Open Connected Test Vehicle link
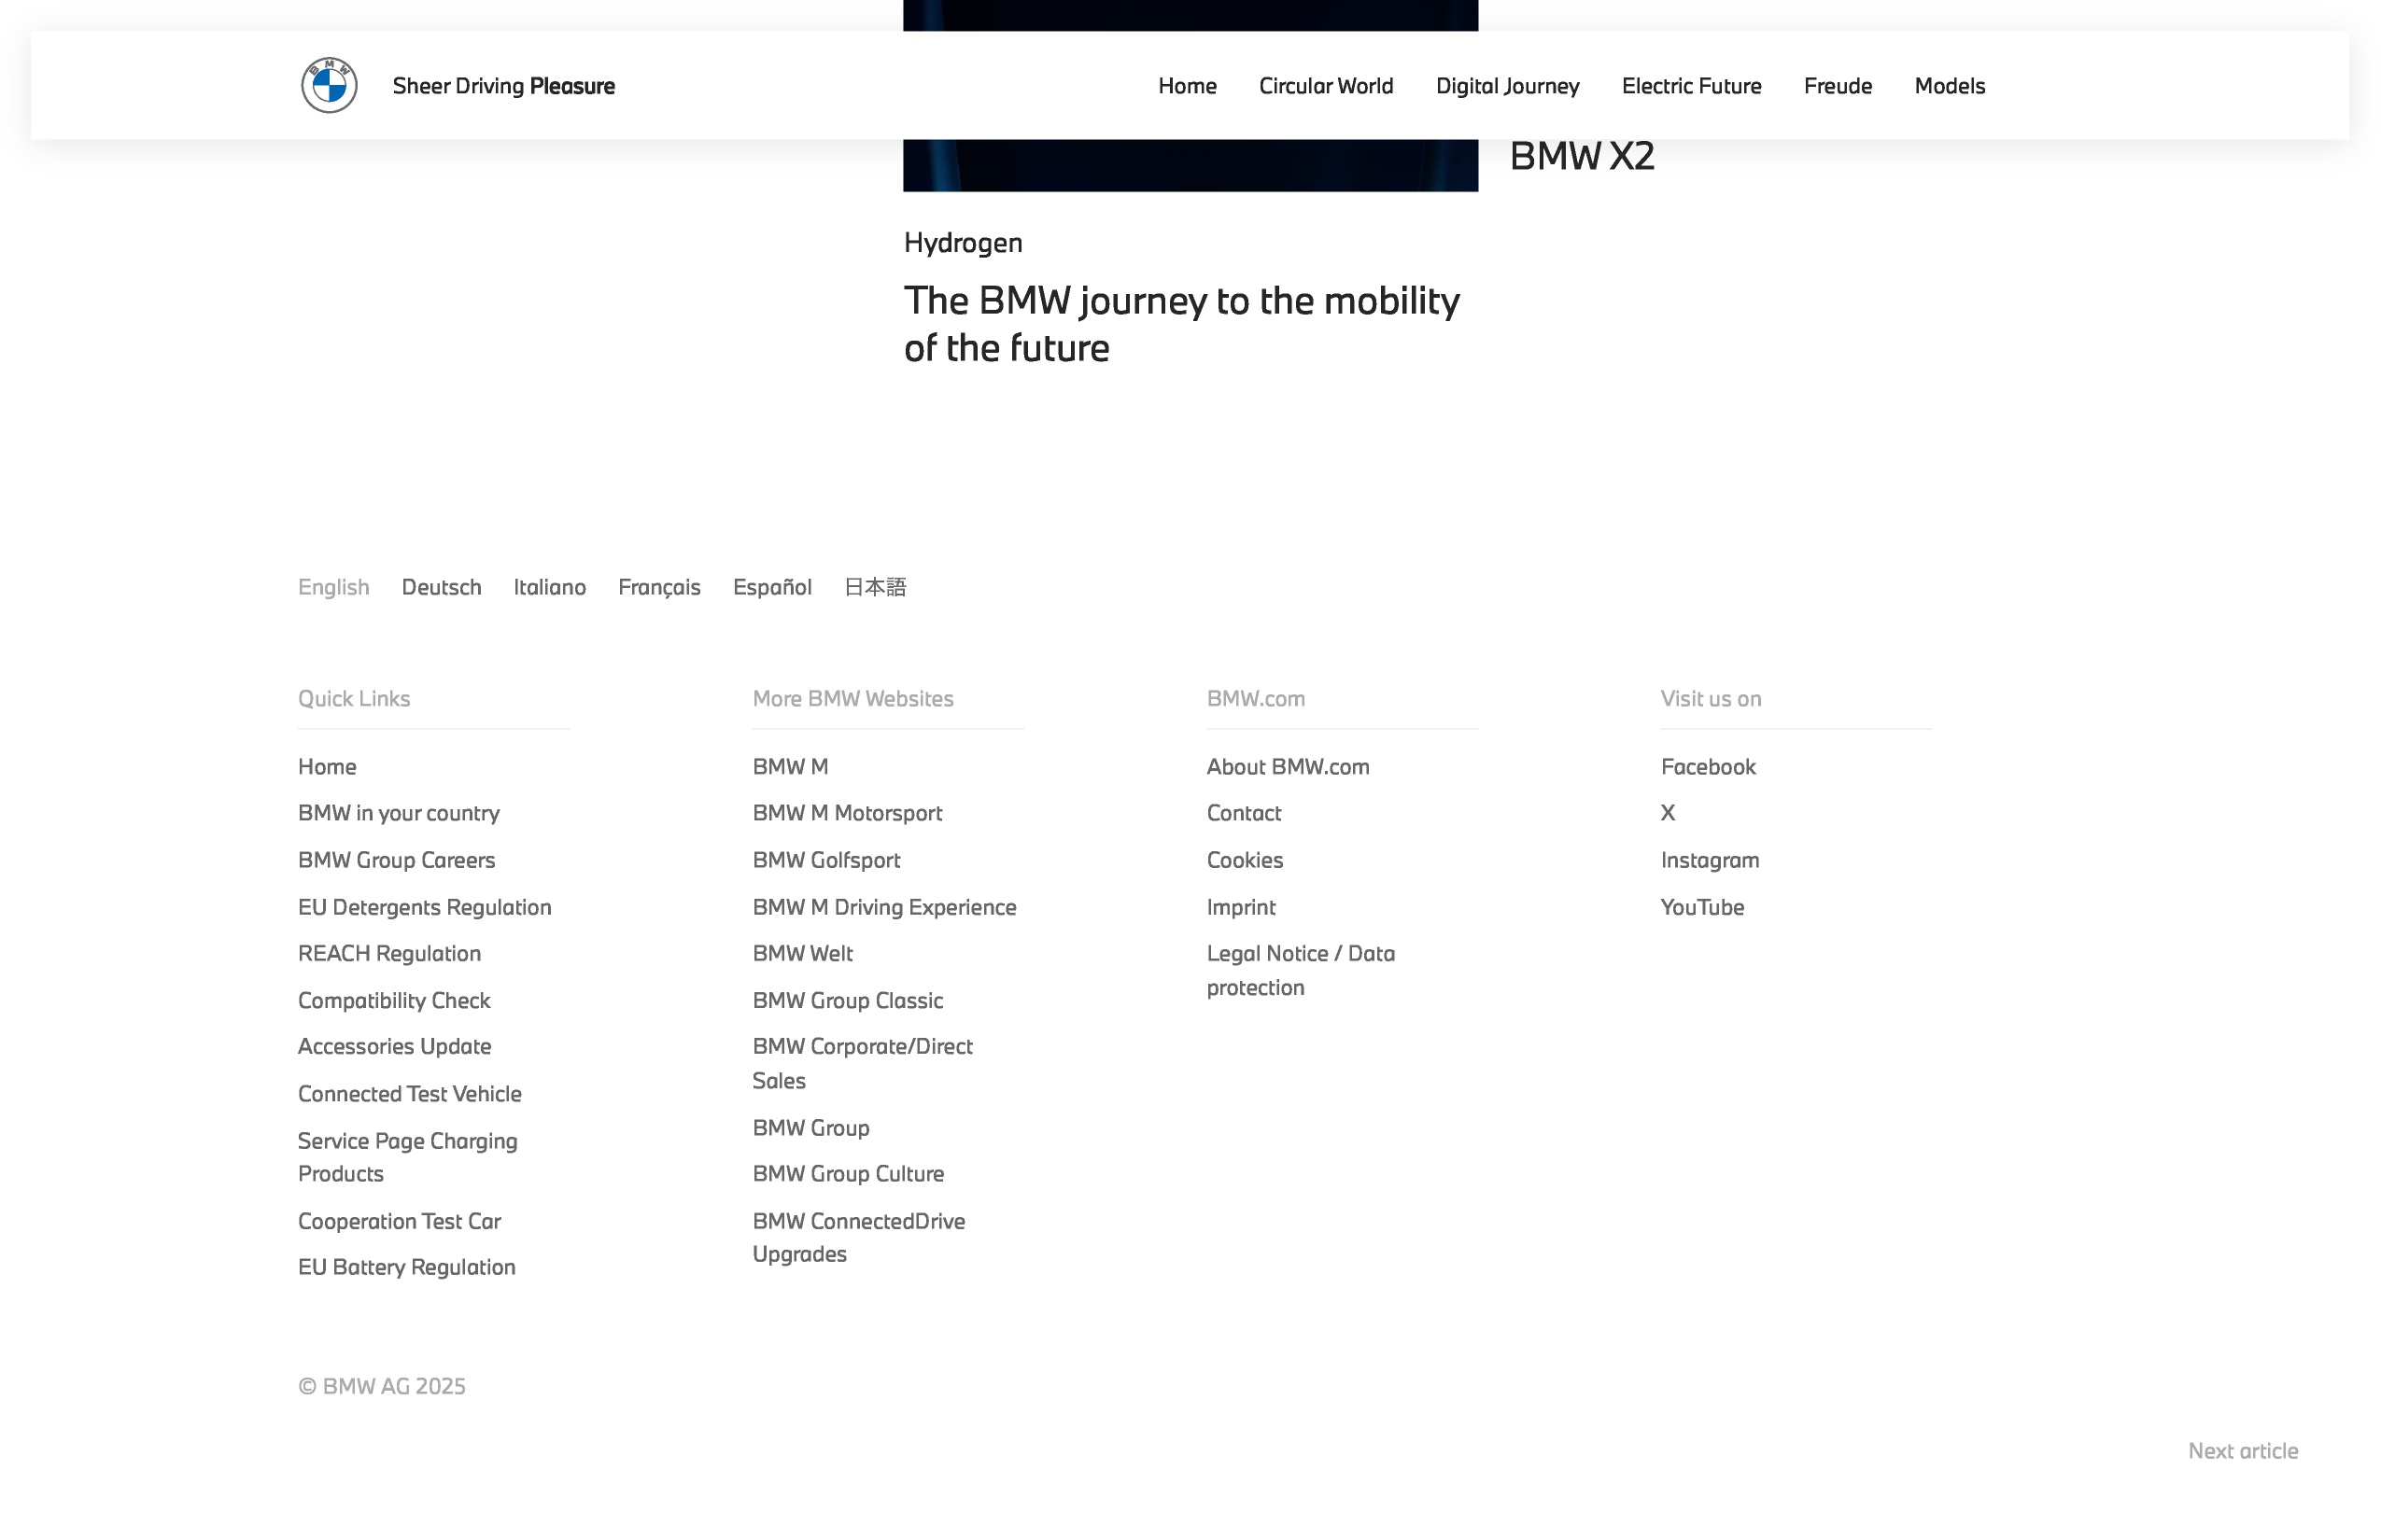The height and width of the screenshot is (1540, 2381). tap(409, 1093)
